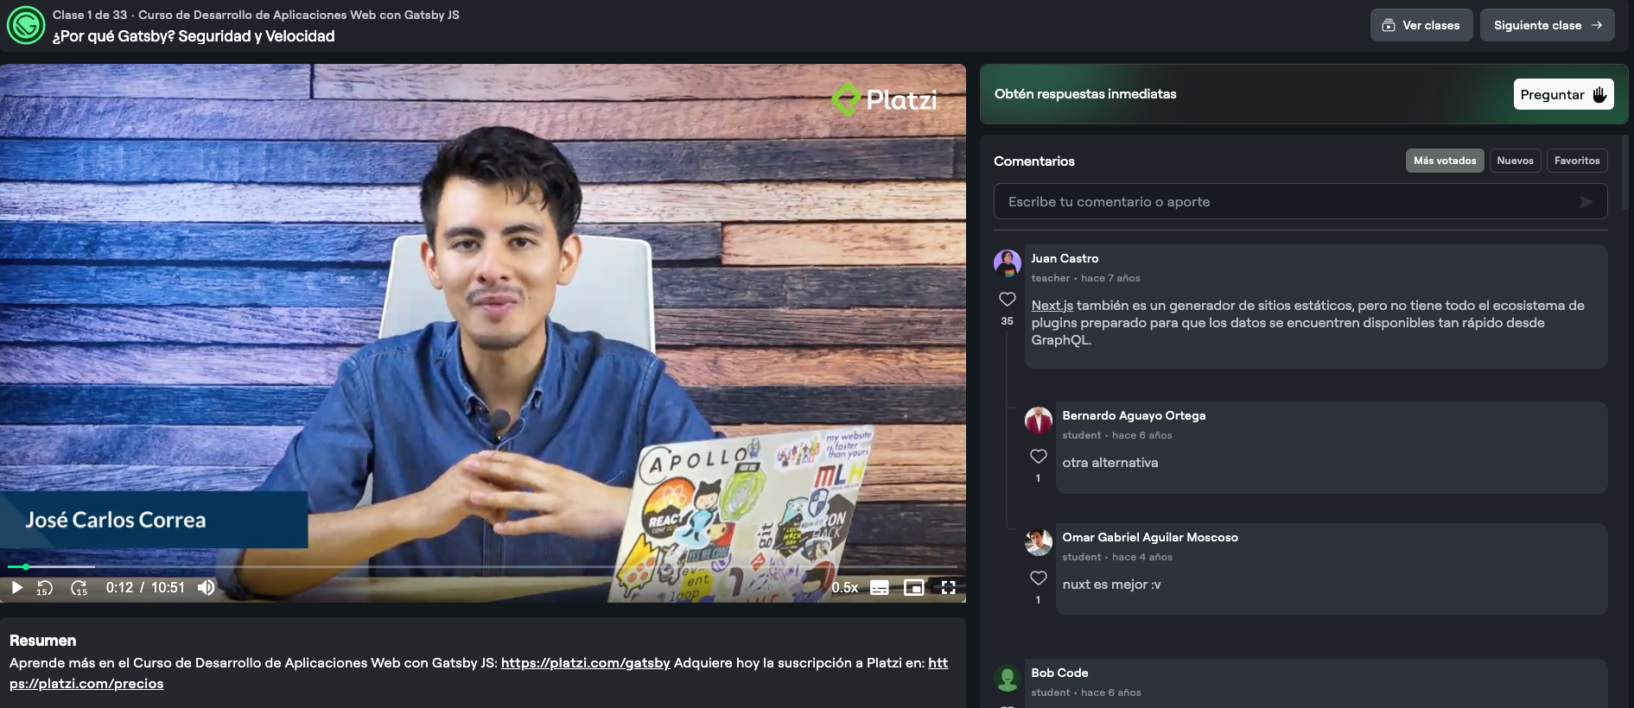Open the Next.js link in comment
The height and width of the screenshot is (708, 1634).
point(1052,306)
